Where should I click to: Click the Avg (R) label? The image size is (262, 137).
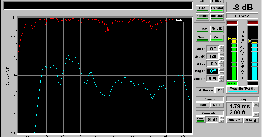click(x=200, y=57)
